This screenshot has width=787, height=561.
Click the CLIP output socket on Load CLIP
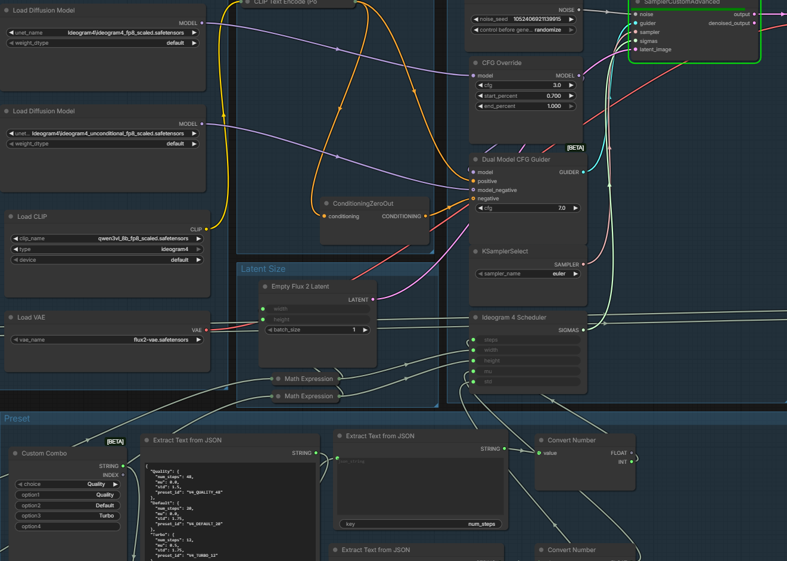point(206,230)
